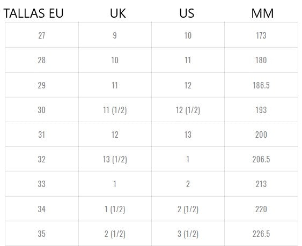Viewport: 302px width, 246px height.
Task: Click the US 12 (1/2) cell
Action: [188, 110]
